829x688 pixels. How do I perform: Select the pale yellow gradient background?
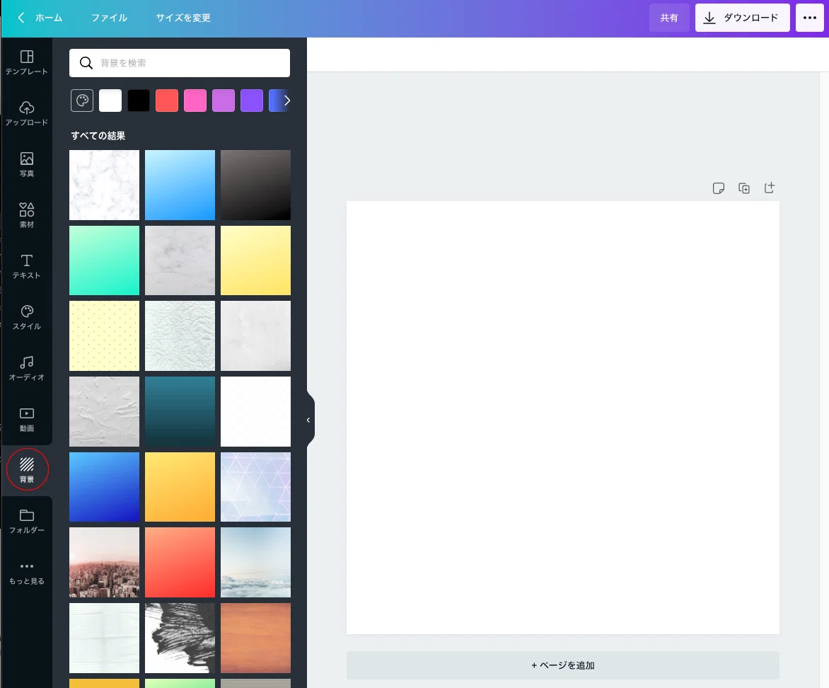coord(255,260)
